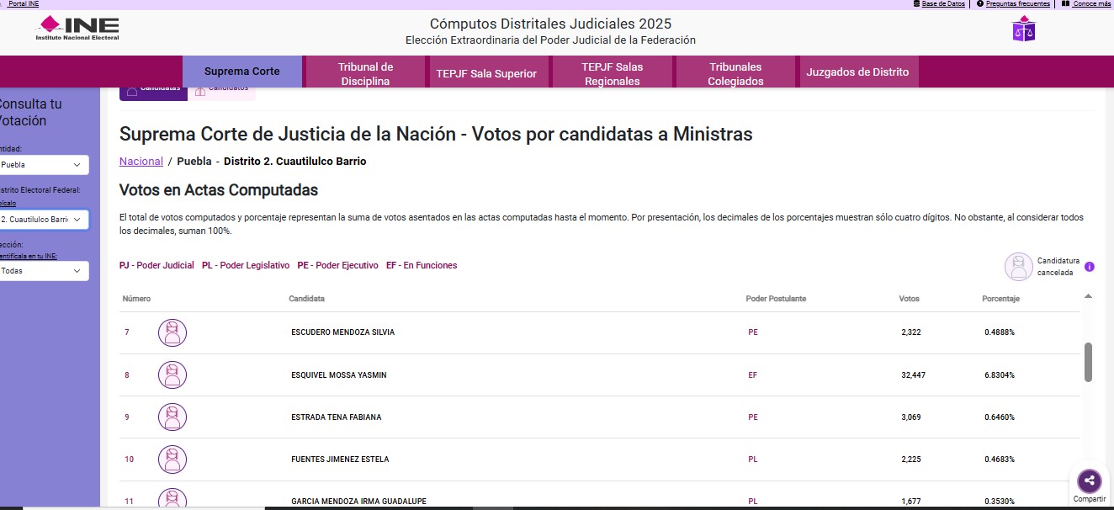
Task: Expand the Distrito dropdown showing Cuautilulco Barrio
Action: click(44, 220)
